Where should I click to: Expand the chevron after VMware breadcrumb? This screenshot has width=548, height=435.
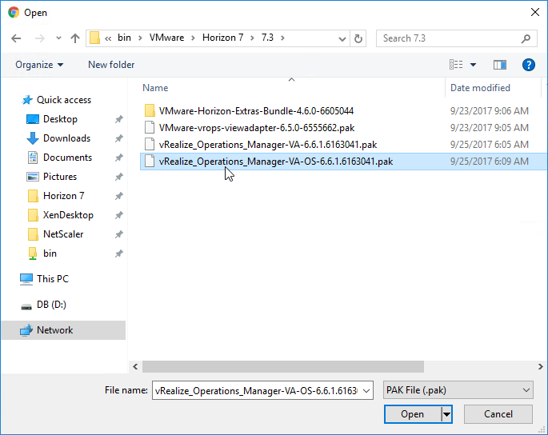click(193, 38)
